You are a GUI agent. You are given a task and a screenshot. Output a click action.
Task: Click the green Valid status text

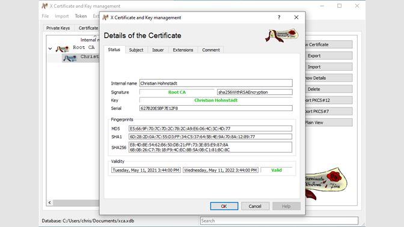click(x=277, y=170)
